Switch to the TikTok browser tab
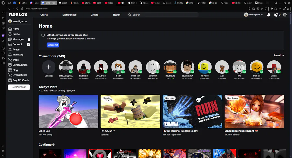Image resolution: width=292 pixels, height=158 pixels. (x=202, y=3)
